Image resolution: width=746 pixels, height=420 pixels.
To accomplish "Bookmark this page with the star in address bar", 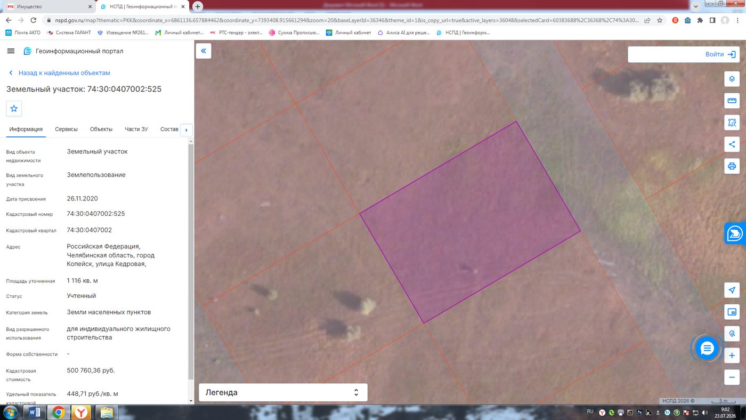I will 660,20.
